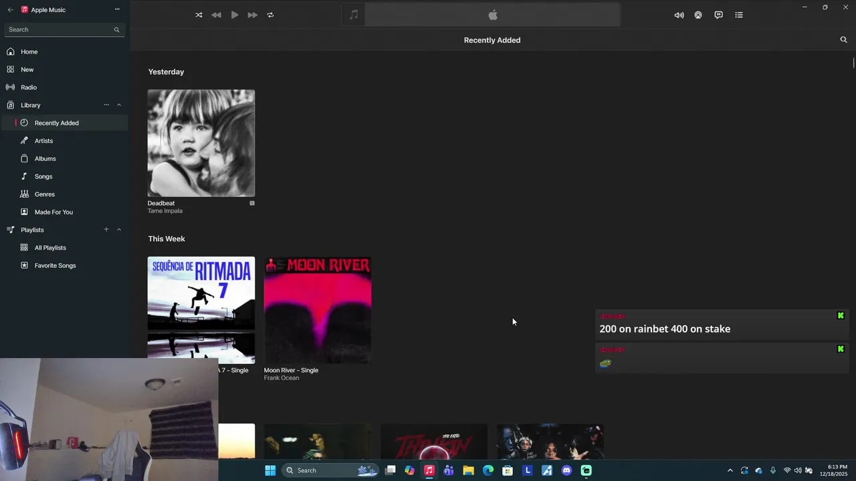Screen dimensions: 856x481
Task: Open Artists in the library
Action: pyautogui.click(x=64, y=141)
